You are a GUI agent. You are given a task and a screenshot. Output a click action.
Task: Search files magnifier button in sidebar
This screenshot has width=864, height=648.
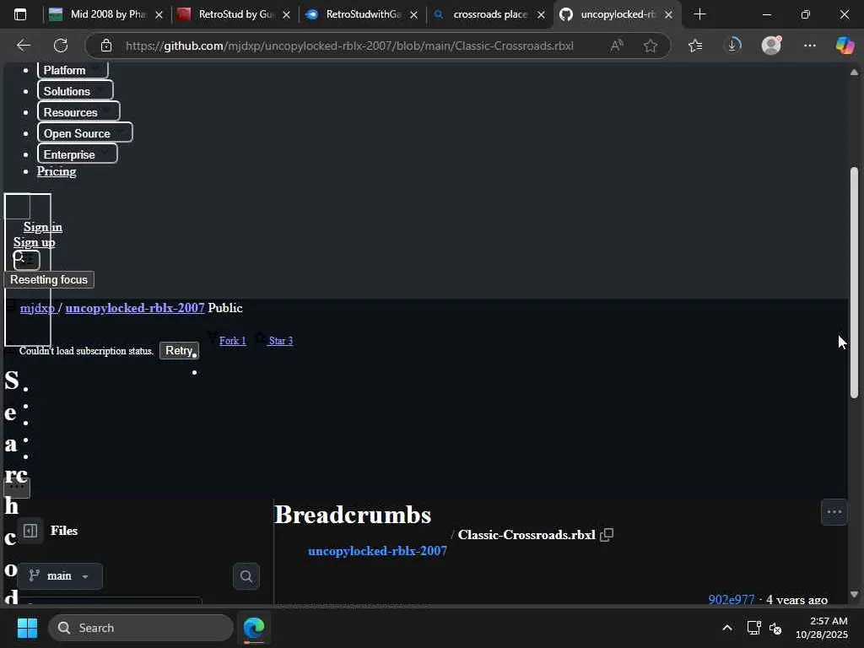click(x=246, y=576)
